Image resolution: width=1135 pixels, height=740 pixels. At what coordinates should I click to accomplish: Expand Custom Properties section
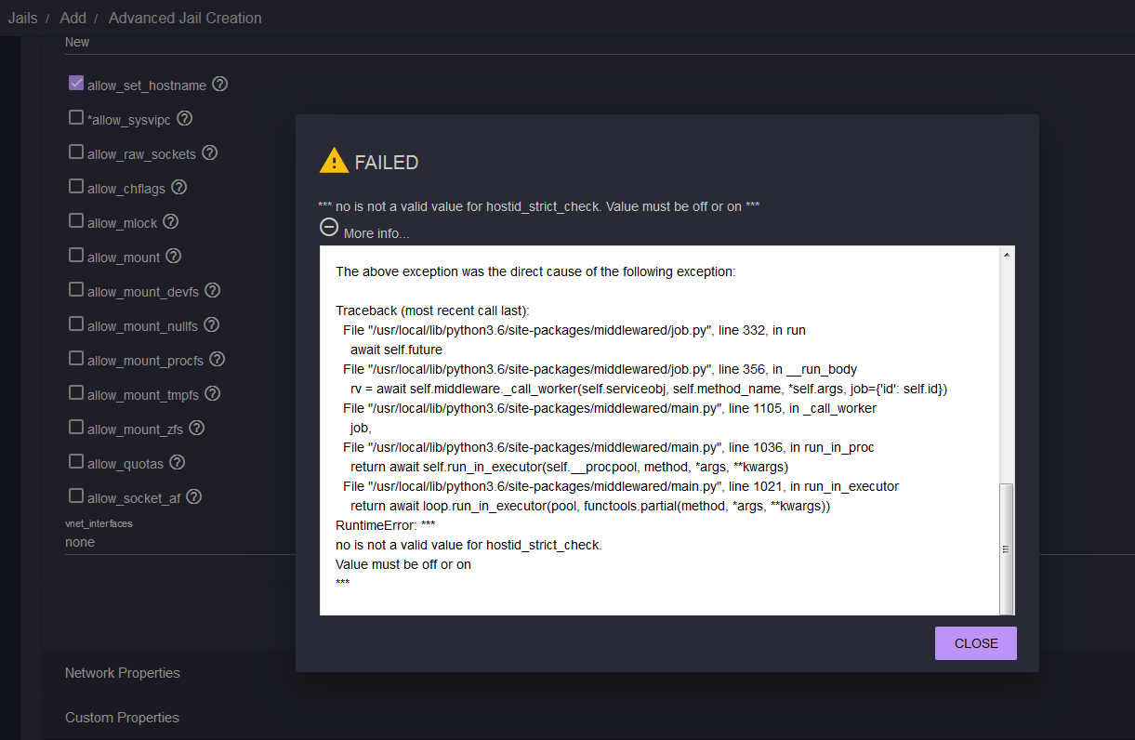point(122,718)
